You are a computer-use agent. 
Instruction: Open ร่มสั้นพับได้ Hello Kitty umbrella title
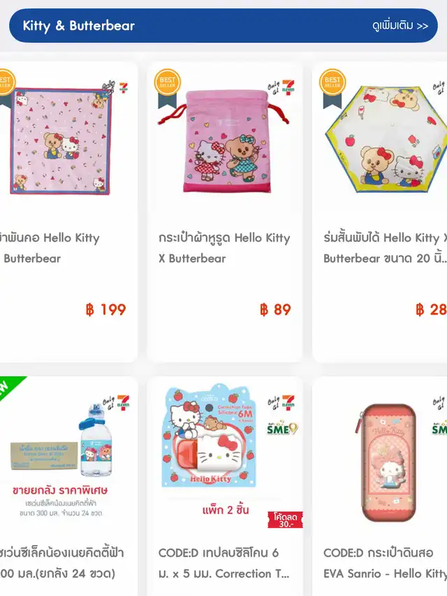[x=385, y=248]
